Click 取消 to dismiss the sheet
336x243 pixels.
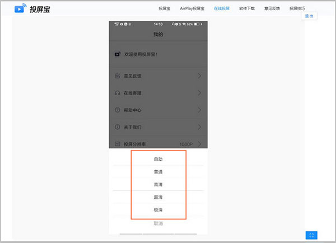(x=158, y=223)
